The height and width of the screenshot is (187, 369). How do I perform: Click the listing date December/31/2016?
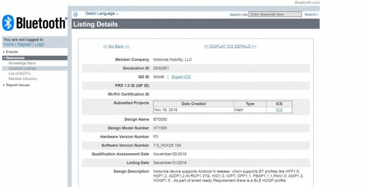(x=170, y=162)
